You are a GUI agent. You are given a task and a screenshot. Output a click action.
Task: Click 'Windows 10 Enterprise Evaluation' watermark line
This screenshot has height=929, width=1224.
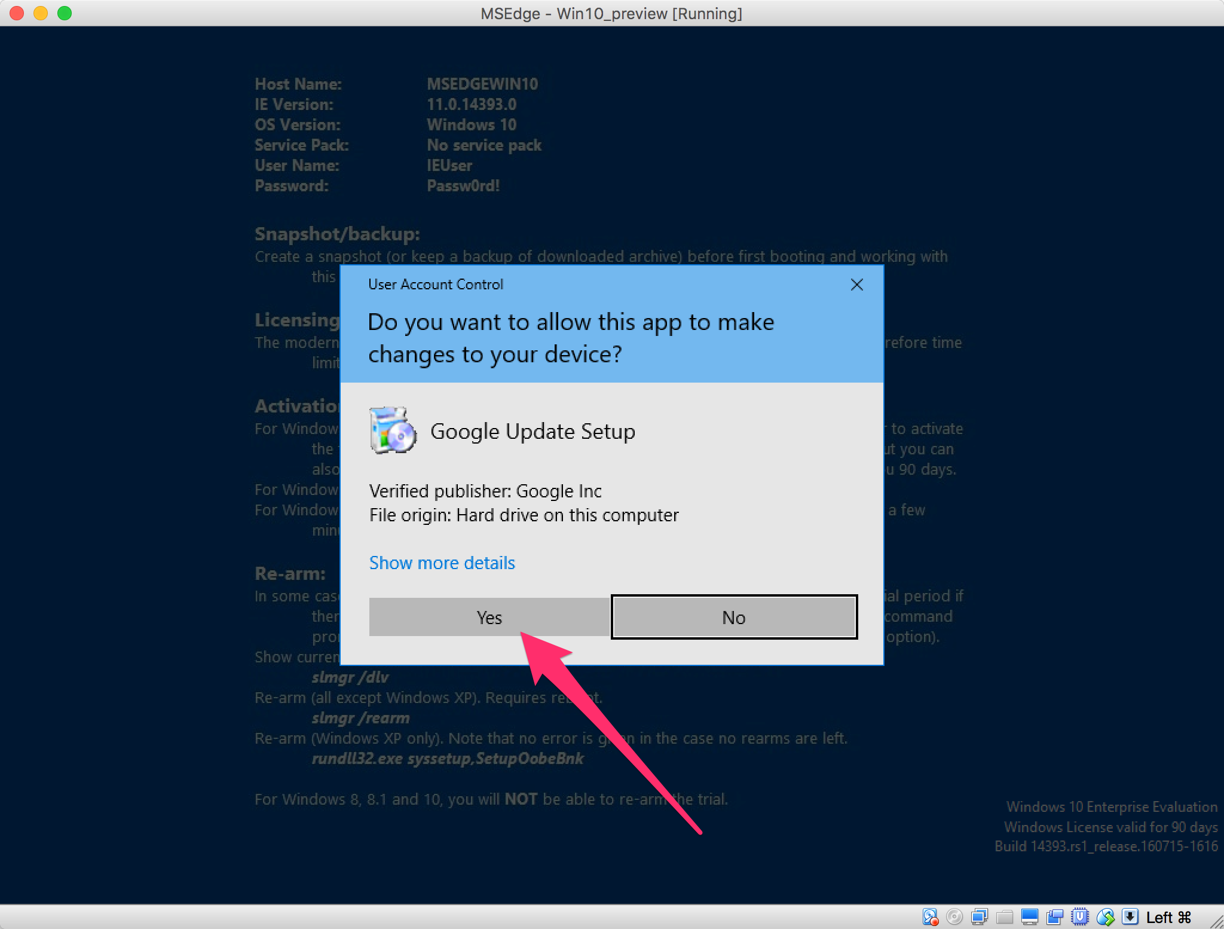coord(1112,806)
